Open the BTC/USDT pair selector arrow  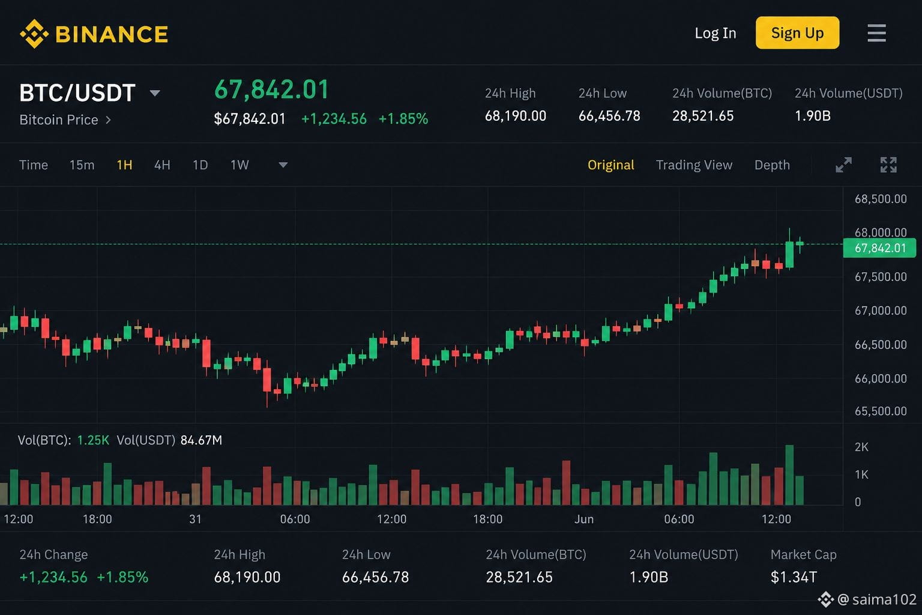[x=154, y=93]
